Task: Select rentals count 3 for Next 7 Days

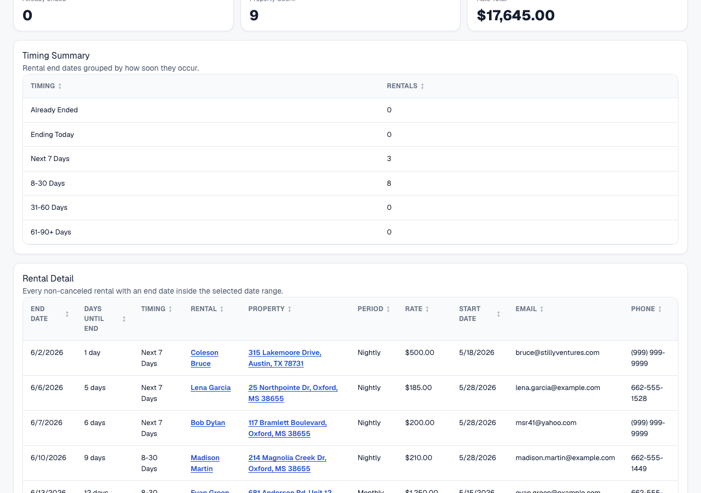Action: click(389, 159)
